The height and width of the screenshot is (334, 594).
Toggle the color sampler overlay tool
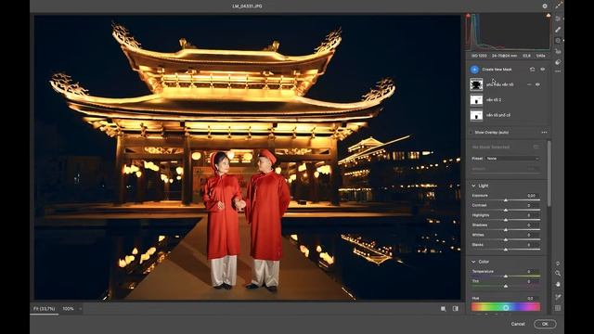[558, 297]
